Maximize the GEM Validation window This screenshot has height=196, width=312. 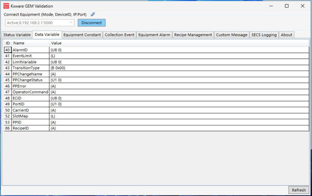[287, 6]
